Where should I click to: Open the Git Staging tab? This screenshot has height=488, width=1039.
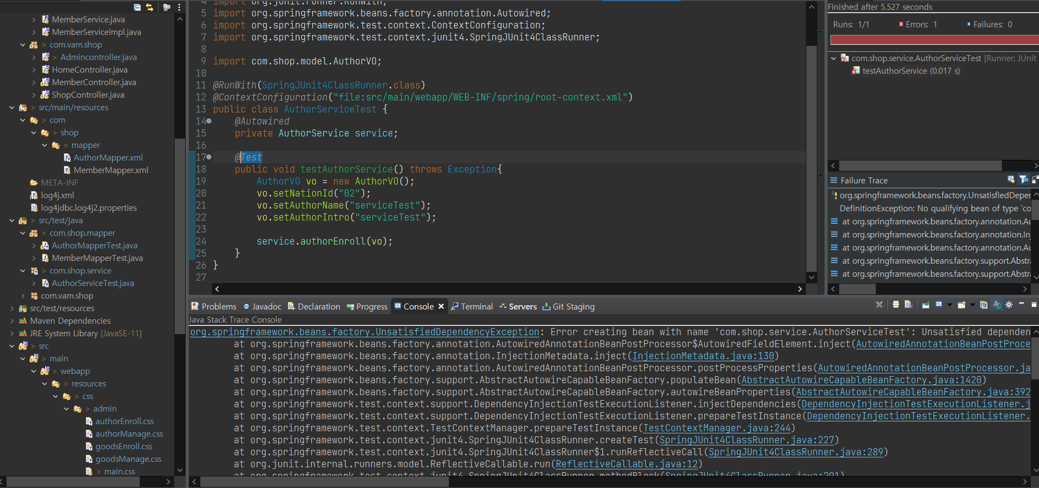coord(568,306)
